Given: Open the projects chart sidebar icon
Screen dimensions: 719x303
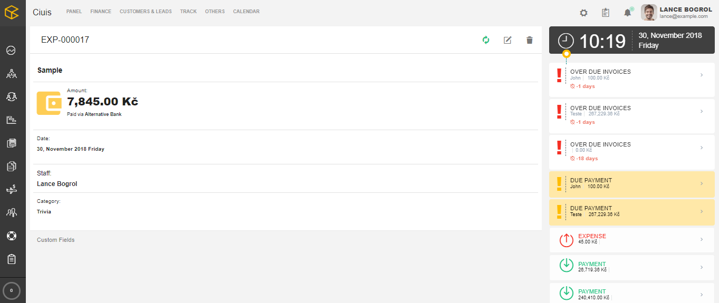Looking at the screenshot, I should [11, 120].
